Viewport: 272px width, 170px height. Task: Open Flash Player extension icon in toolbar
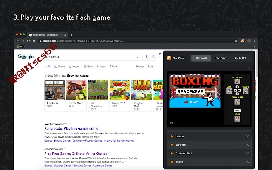[243, 41]
